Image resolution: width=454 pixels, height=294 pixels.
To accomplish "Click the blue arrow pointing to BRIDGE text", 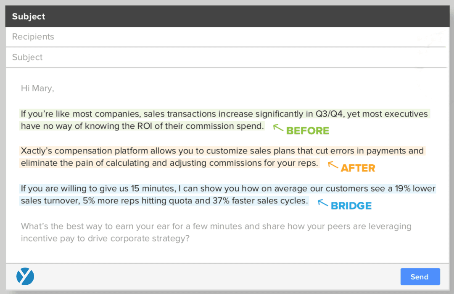I will [x=322, y=203].
